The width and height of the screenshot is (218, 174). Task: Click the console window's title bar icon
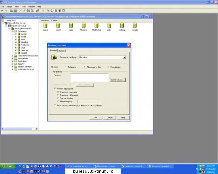[3, 17]
